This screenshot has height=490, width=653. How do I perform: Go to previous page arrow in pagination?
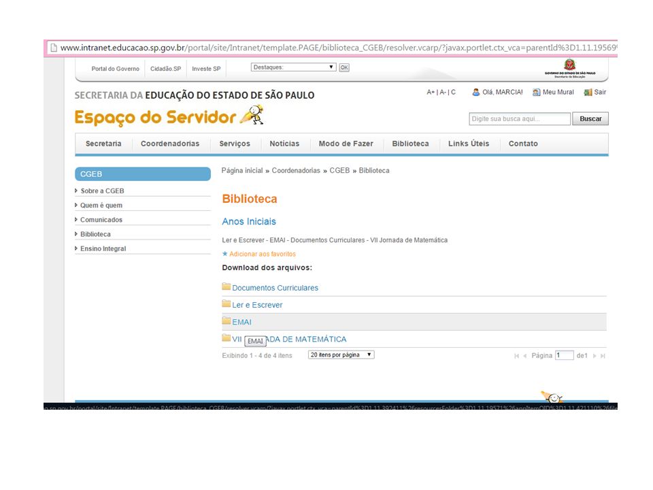pyautogui.click(x=524, y=356)
